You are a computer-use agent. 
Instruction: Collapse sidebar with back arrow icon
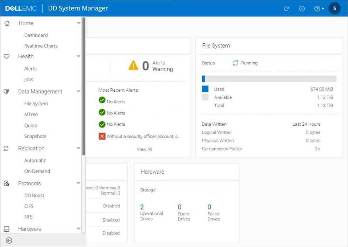pyautogui.click(x=9, y=241)
